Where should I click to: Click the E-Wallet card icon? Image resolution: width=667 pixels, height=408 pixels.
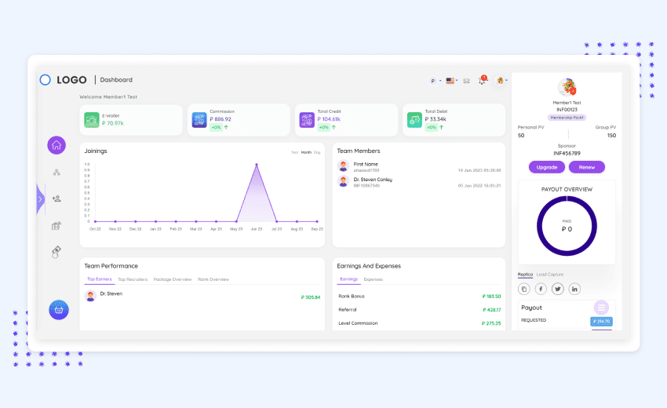click(92, 120)
